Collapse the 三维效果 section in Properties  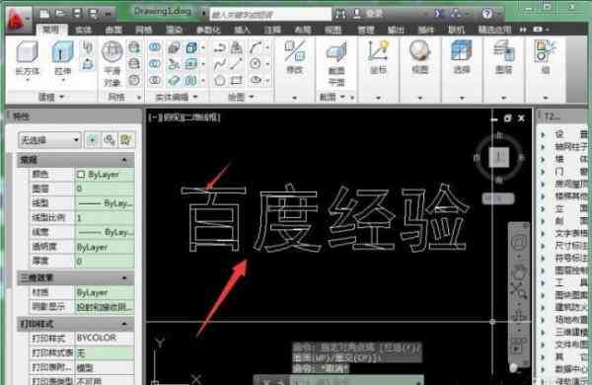click(124, 278)
